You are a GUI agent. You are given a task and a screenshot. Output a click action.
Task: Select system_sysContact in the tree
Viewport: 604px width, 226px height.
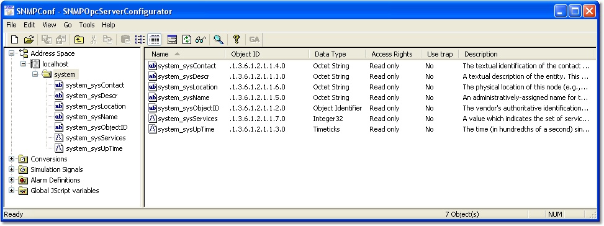coord(95,85)
